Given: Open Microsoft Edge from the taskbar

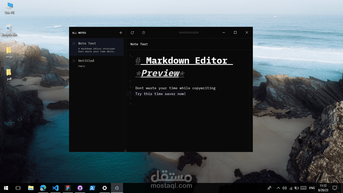Looking at the screenshot, I should pyautogui.click(x=43, y=188).
